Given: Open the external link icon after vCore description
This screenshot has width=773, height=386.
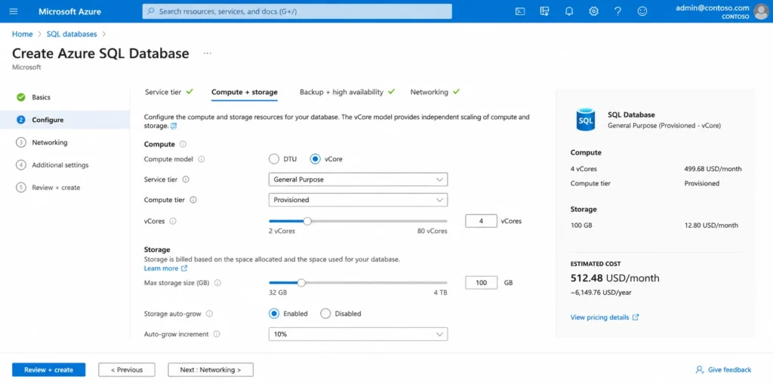Looking at the screenshot, I should [174, 126].
